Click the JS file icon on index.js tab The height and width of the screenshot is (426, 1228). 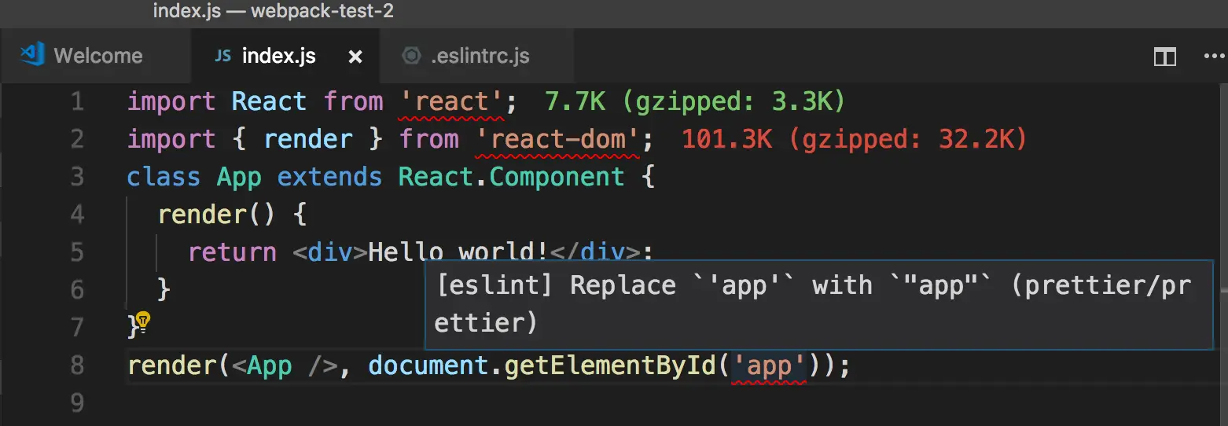tap(222, 57)
